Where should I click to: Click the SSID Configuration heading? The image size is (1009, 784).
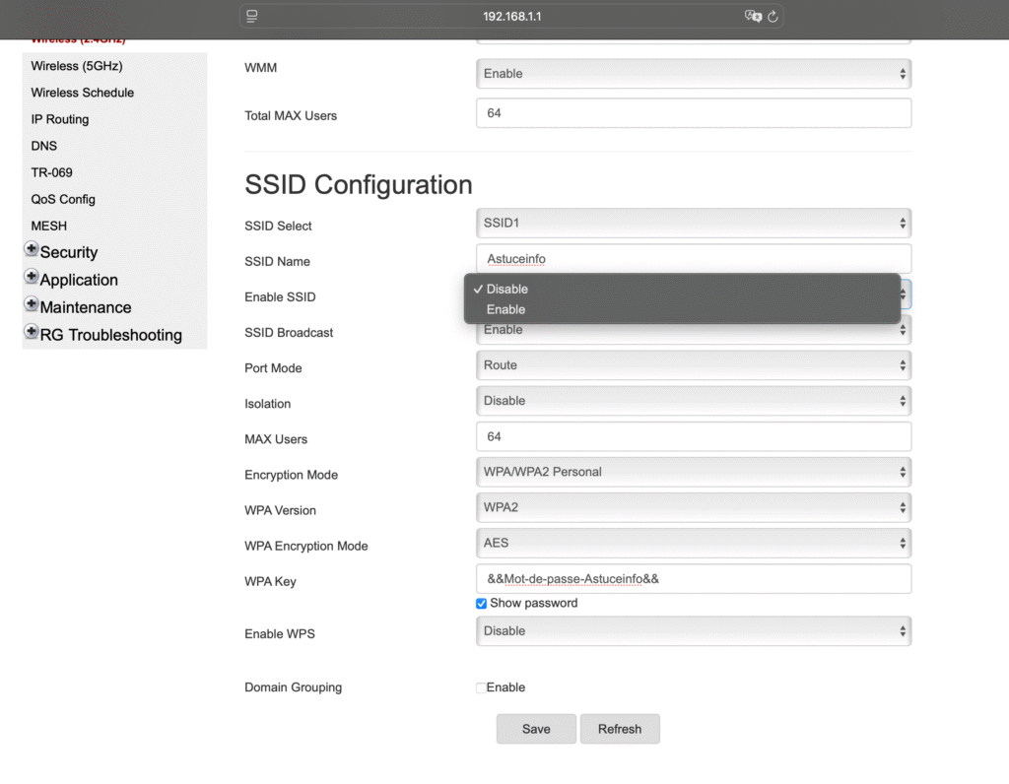tap(359, 184)
